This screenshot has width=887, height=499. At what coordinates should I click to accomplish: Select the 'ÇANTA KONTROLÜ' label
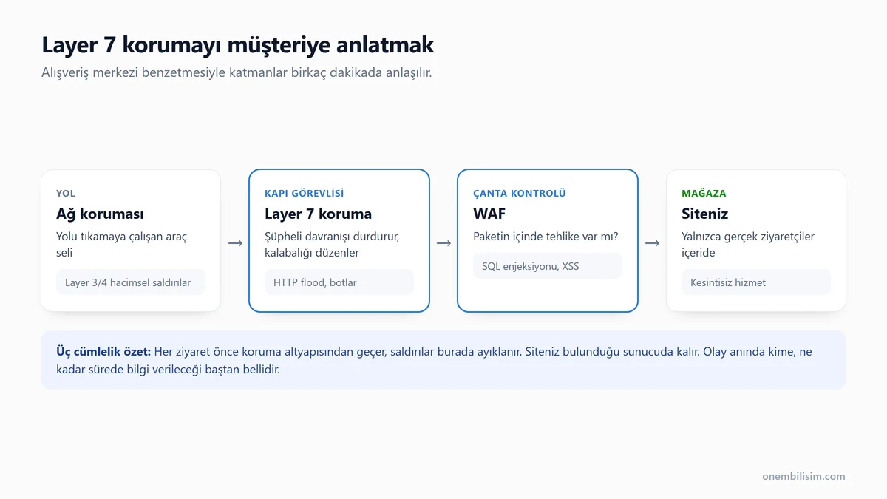click(x=520, y=193)
